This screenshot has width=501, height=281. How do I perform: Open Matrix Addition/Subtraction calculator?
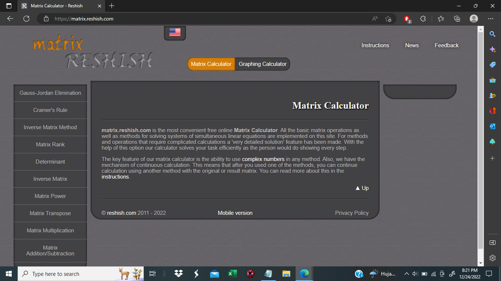click(x=50, y=251)
